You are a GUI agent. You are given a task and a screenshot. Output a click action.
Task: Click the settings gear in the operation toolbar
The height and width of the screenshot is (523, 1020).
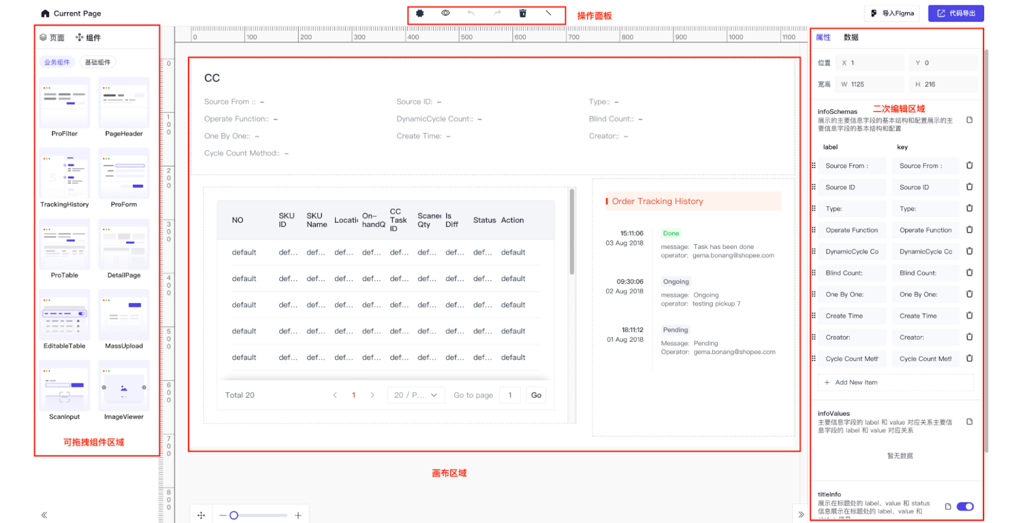pyautogui.click(x=420, y=13)
